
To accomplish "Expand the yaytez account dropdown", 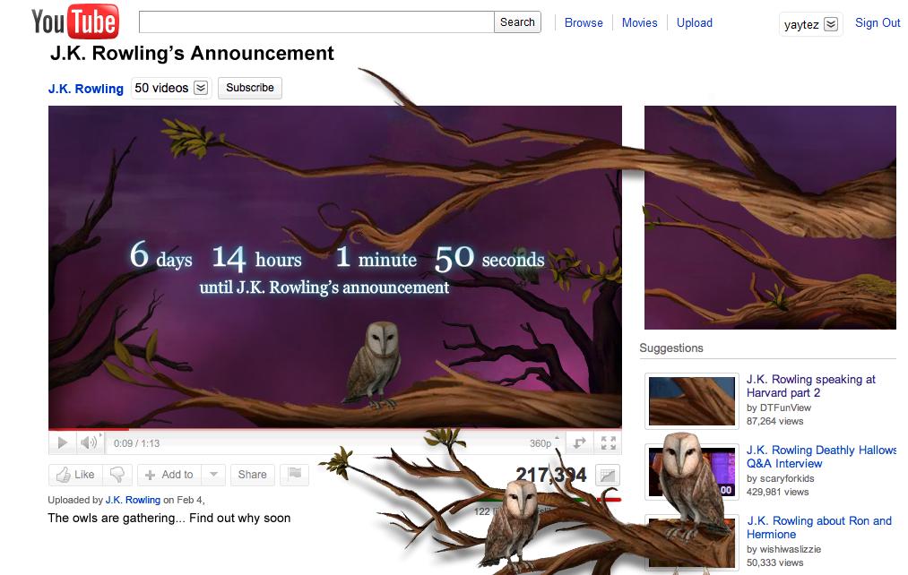I will [830, 24].
